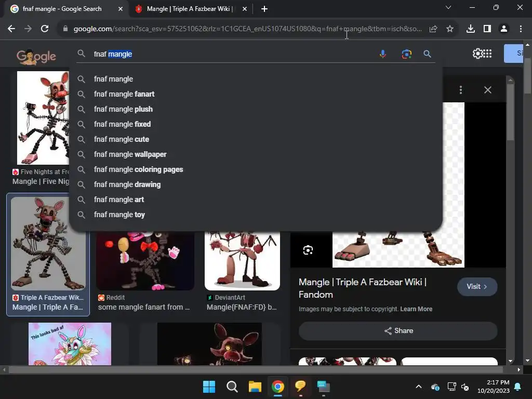
Task: Toggle the Chrome side panel icon
Action: pos(487,29)
